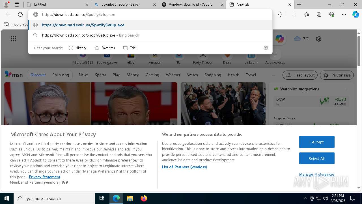Open the MSN page settings gear

click(x=319, y=39)
